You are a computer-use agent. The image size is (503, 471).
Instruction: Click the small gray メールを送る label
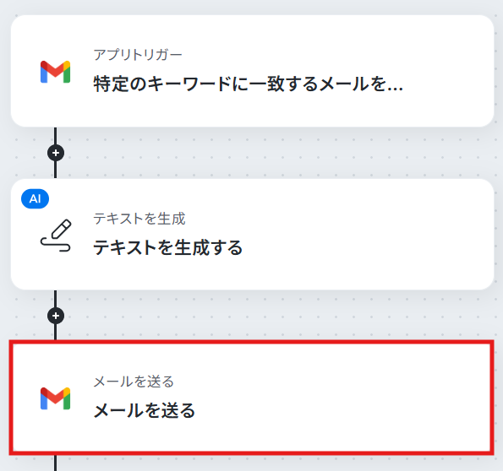click(x=134, y=382)
